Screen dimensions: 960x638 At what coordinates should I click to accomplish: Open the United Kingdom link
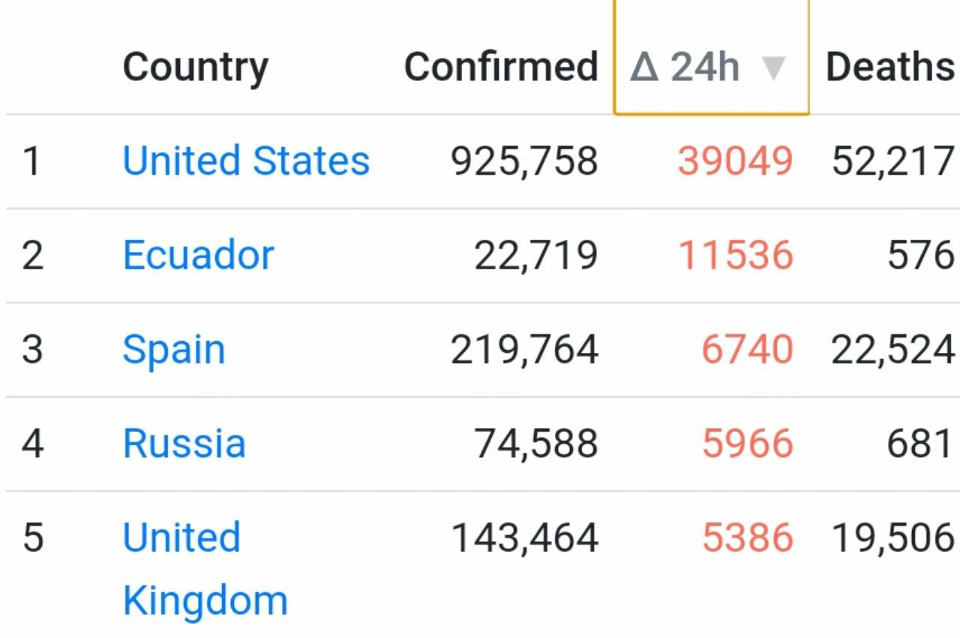(x=204, y=569)
